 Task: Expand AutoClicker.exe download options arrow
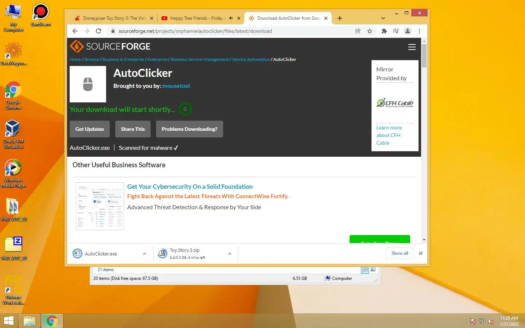click(145, 254)
